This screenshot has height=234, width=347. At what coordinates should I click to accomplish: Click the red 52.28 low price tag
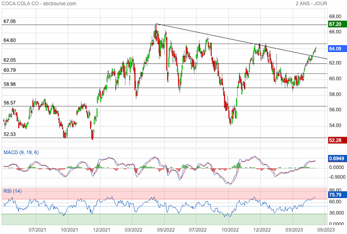[x=337, y=140]
